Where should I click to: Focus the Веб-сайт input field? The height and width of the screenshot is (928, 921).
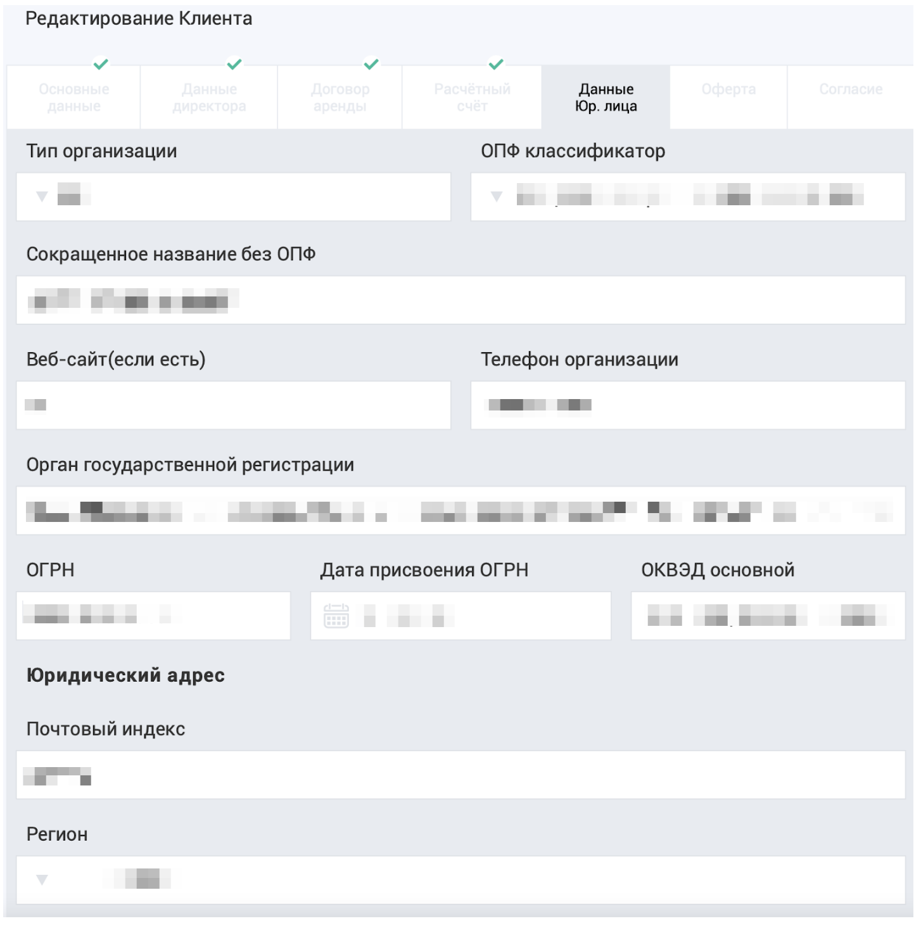click(234, 406)
